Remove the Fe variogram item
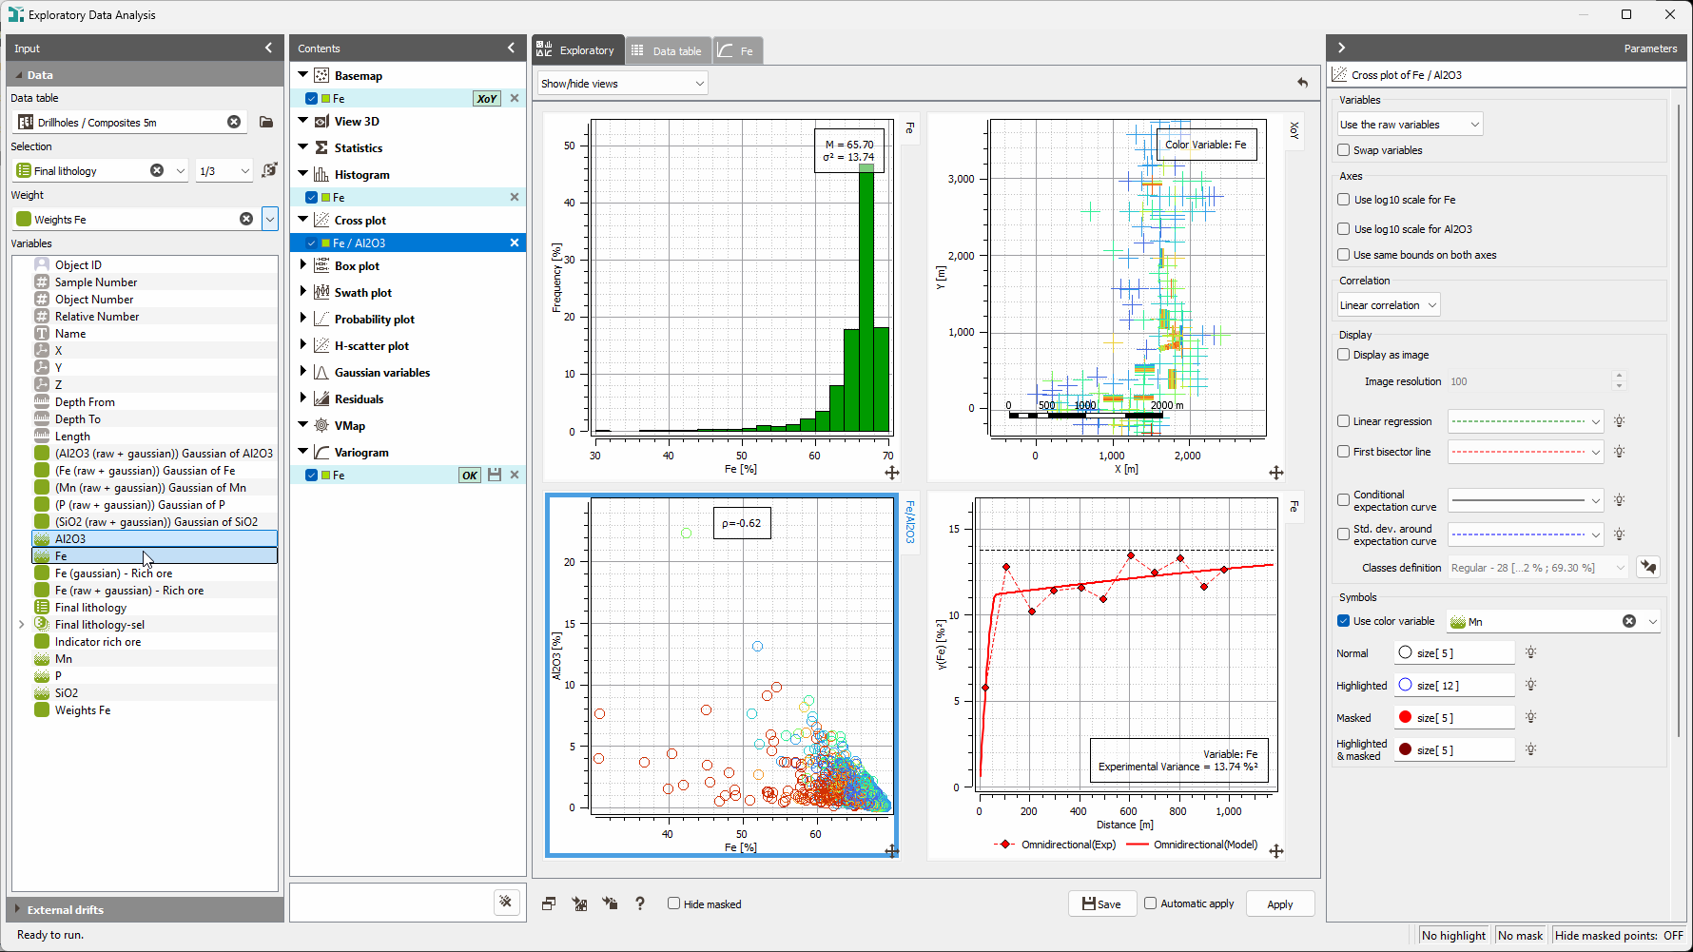The width and height of the screenshot is (1693, 952). point(515,475)
